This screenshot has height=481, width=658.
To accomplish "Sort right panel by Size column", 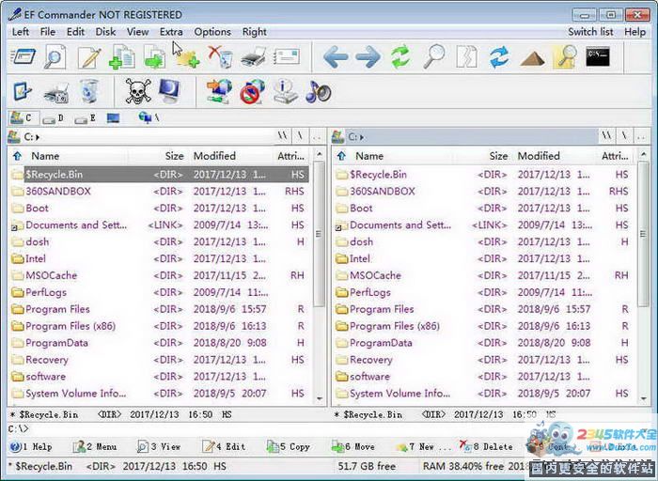I will coord(498,156).
